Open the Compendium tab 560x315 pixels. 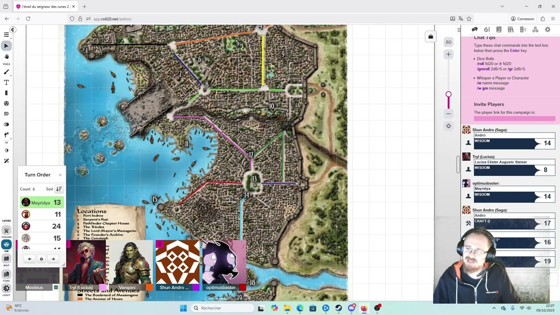coord(511,29)
